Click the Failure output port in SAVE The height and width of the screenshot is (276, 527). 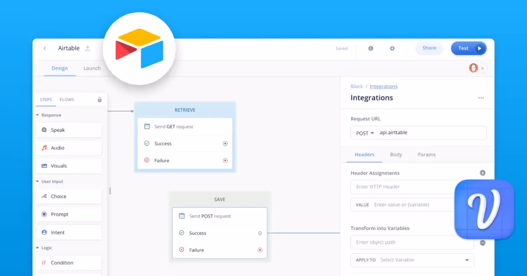pos(260,250)
